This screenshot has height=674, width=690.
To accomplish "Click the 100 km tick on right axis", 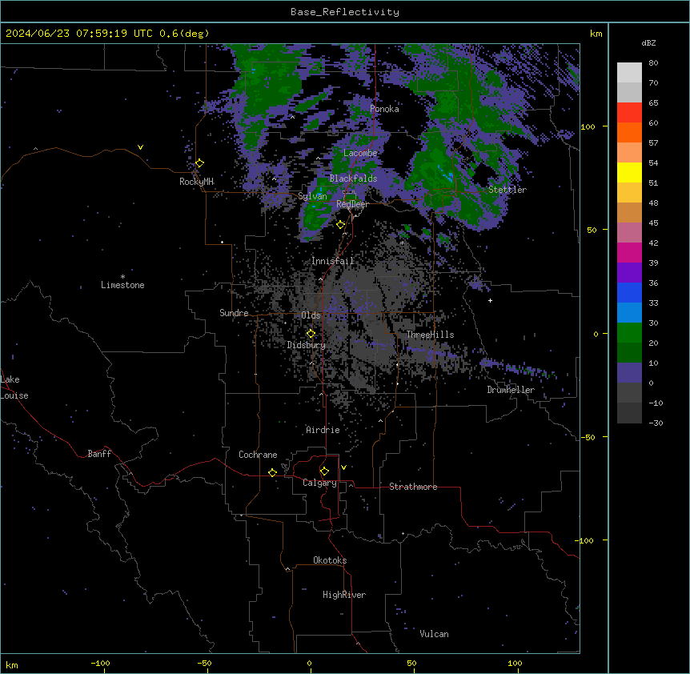I will [x=588, y=126].
